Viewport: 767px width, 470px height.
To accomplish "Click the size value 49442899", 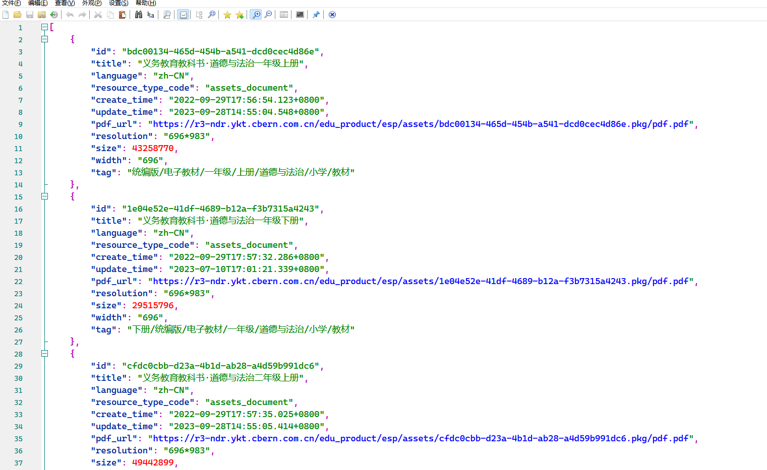I will pyautogui.click(x=153, y=462).
